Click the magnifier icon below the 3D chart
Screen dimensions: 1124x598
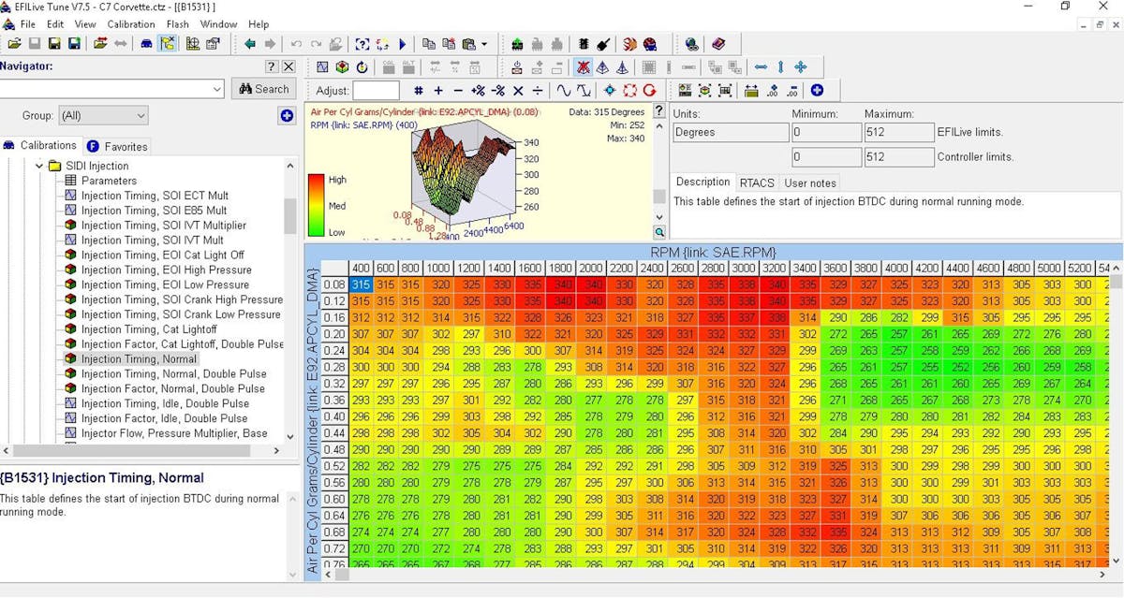659,232
